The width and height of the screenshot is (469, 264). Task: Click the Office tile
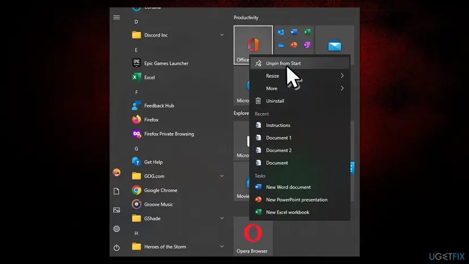point(253,45)
